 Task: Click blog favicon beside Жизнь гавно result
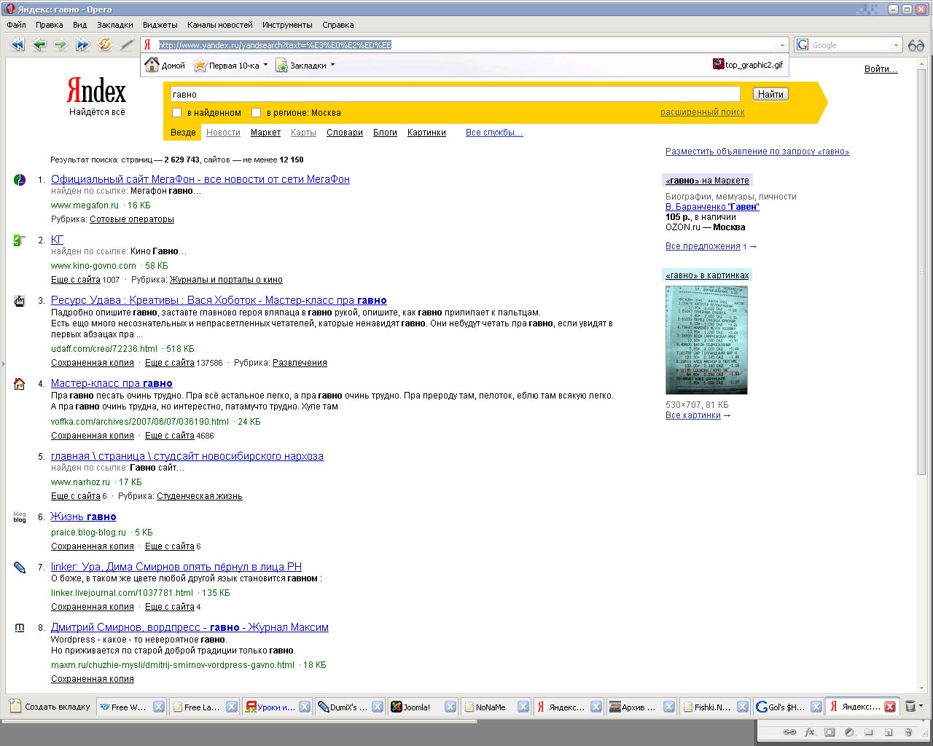pos(20,517)
